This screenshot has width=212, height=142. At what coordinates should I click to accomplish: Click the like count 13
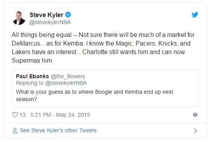(x=23, y=115)
